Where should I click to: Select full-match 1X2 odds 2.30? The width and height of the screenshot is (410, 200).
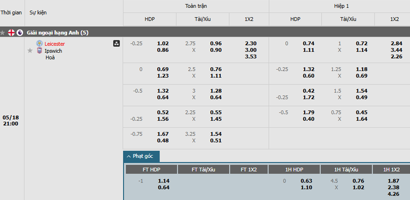[251, 44]
